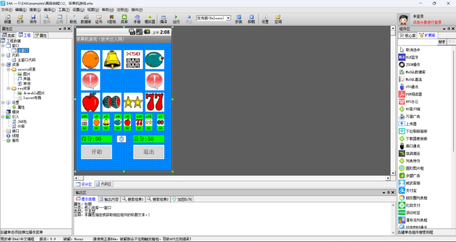Pick the 取色 color picker tool
The width and height of the screenshot is (456, 242).
click(x=73, y=19)
